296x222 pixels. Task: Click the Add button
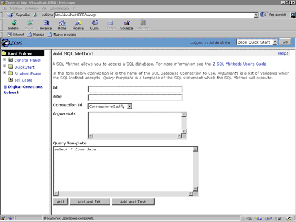coord(61,201)
